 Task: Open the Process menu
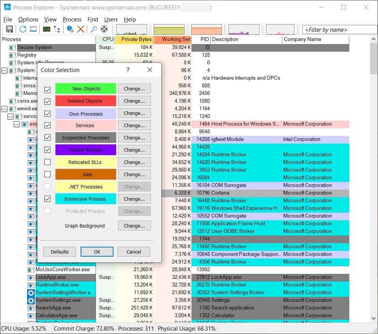tap(72, 19)
